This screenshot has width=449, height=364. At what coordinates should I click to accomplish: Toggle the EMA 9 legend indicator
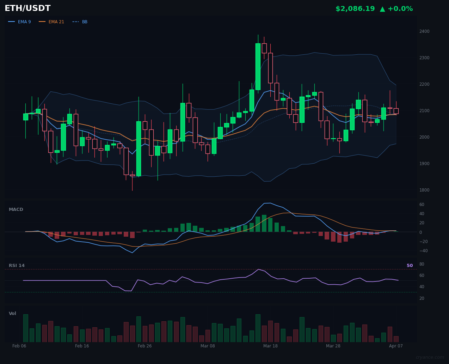[x=24, y=22]
